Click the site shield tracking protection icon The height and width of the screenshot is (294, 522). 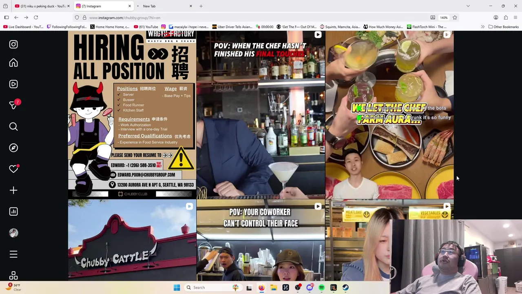click(77, 18)
